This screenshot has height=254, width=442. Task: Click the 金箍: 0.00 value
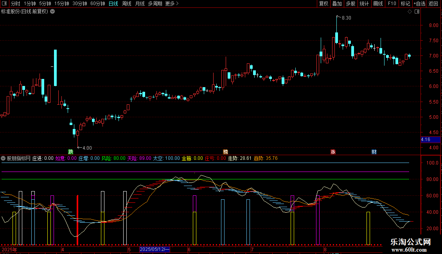192,158
